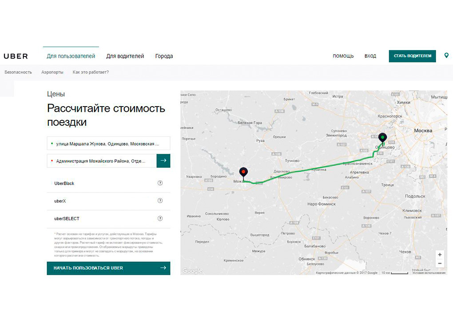The width and height of the screenshot is (453, 329).
Task: Click the 'НАЧАТЬ ПОЛЬЗОВАТЬСЯ UBER' button
Action: (109, 268)
